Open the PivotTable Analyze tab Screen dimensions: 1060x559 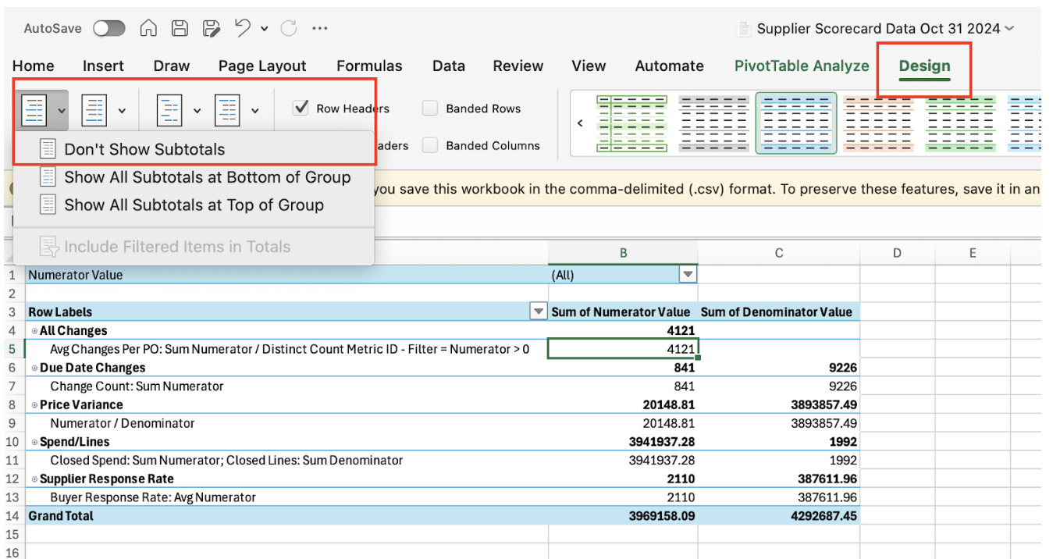[802, 66]
